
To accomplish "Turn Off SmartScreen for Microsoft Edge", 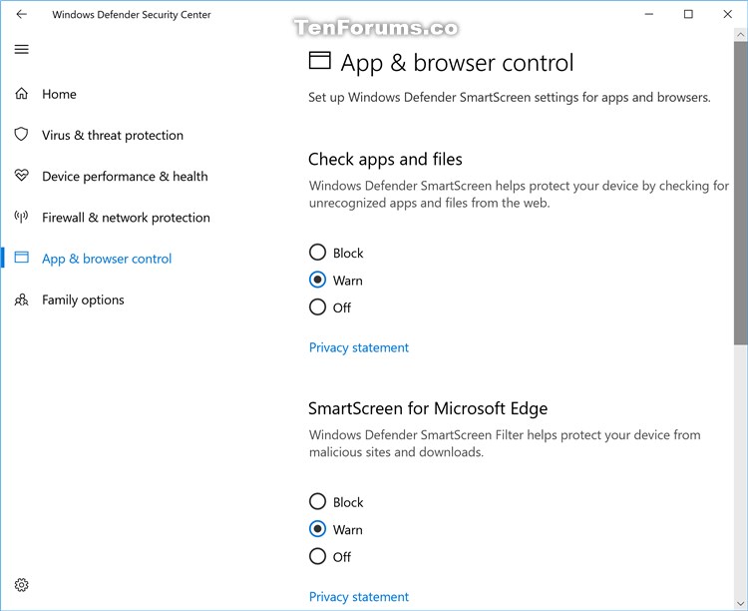I will pos(318,557).
